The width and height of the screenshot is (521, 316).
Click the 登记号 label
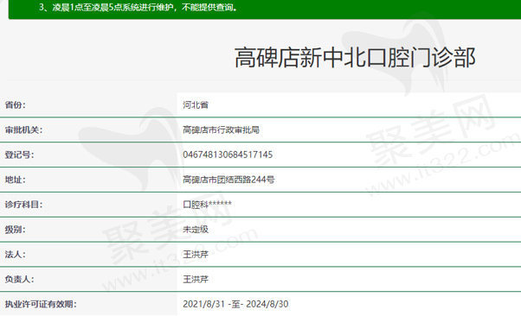click(19, 155)
